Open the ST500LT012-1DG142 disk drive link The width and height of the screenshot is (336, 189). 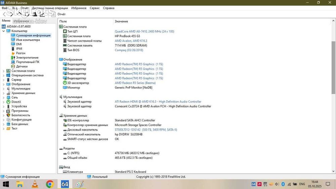point(146,129)
